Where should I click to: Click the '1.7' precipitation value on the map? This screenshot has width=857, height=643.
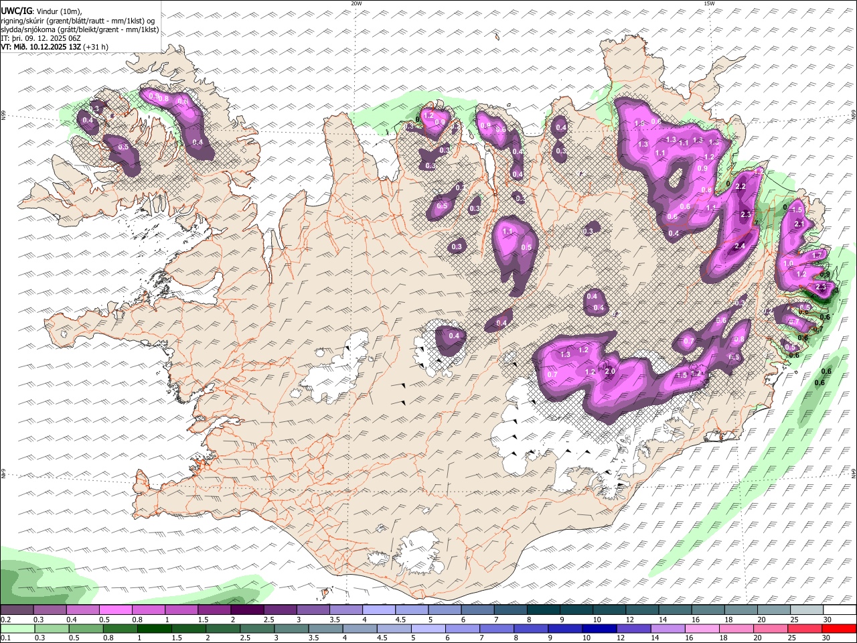817,255
